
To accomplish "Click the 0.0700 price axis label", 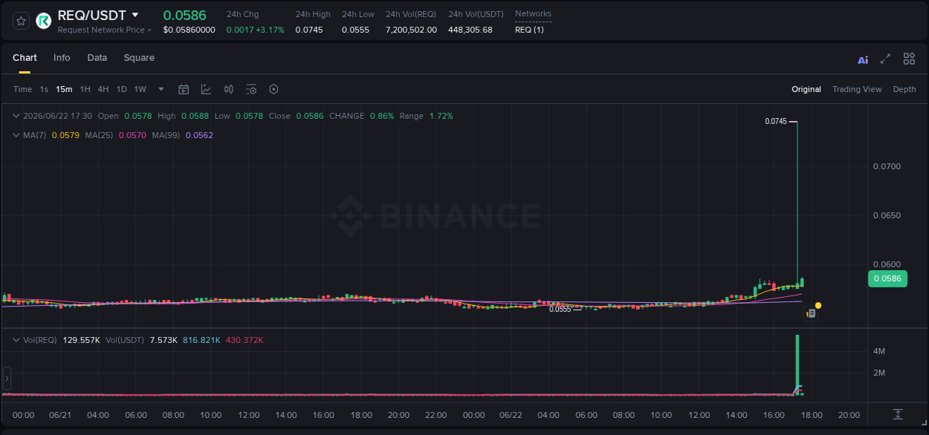I will (887, 166).
